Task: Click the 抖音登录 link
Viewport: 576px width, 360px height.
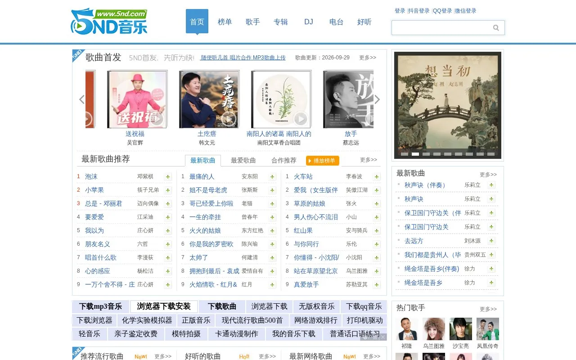Action: 419,11
